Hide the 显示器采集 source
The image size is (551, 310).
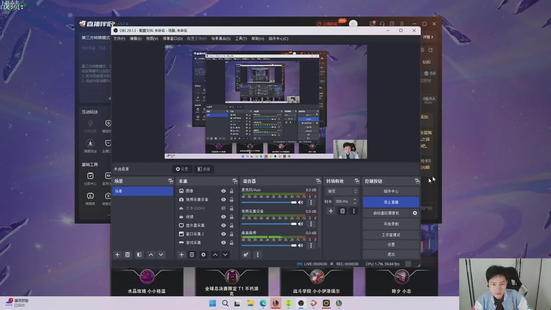[x=223, y=225]
